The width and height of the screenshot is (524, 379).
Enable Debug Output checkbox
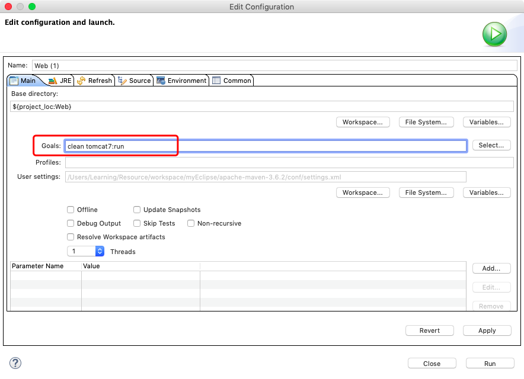pyautogui.click(x=71, y=223)
